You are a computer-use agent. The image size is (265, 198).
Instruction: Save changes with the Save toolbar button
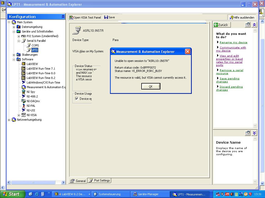tap(109, 17)
